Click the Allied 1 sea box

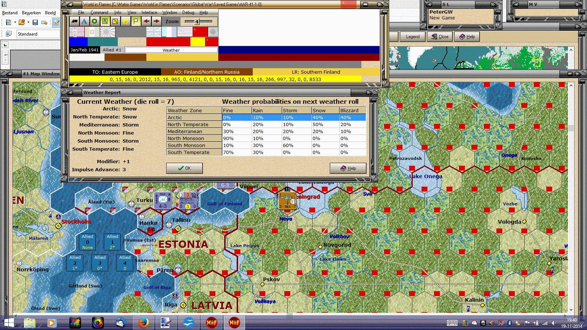click(x=112, y=242)
